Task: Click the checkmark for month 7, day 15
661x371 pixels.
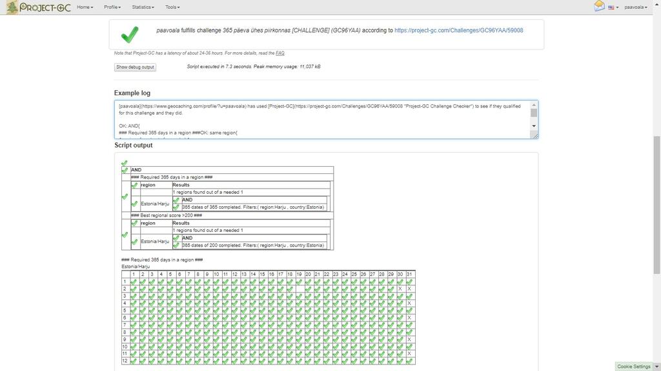Action: tap(262, 325)
